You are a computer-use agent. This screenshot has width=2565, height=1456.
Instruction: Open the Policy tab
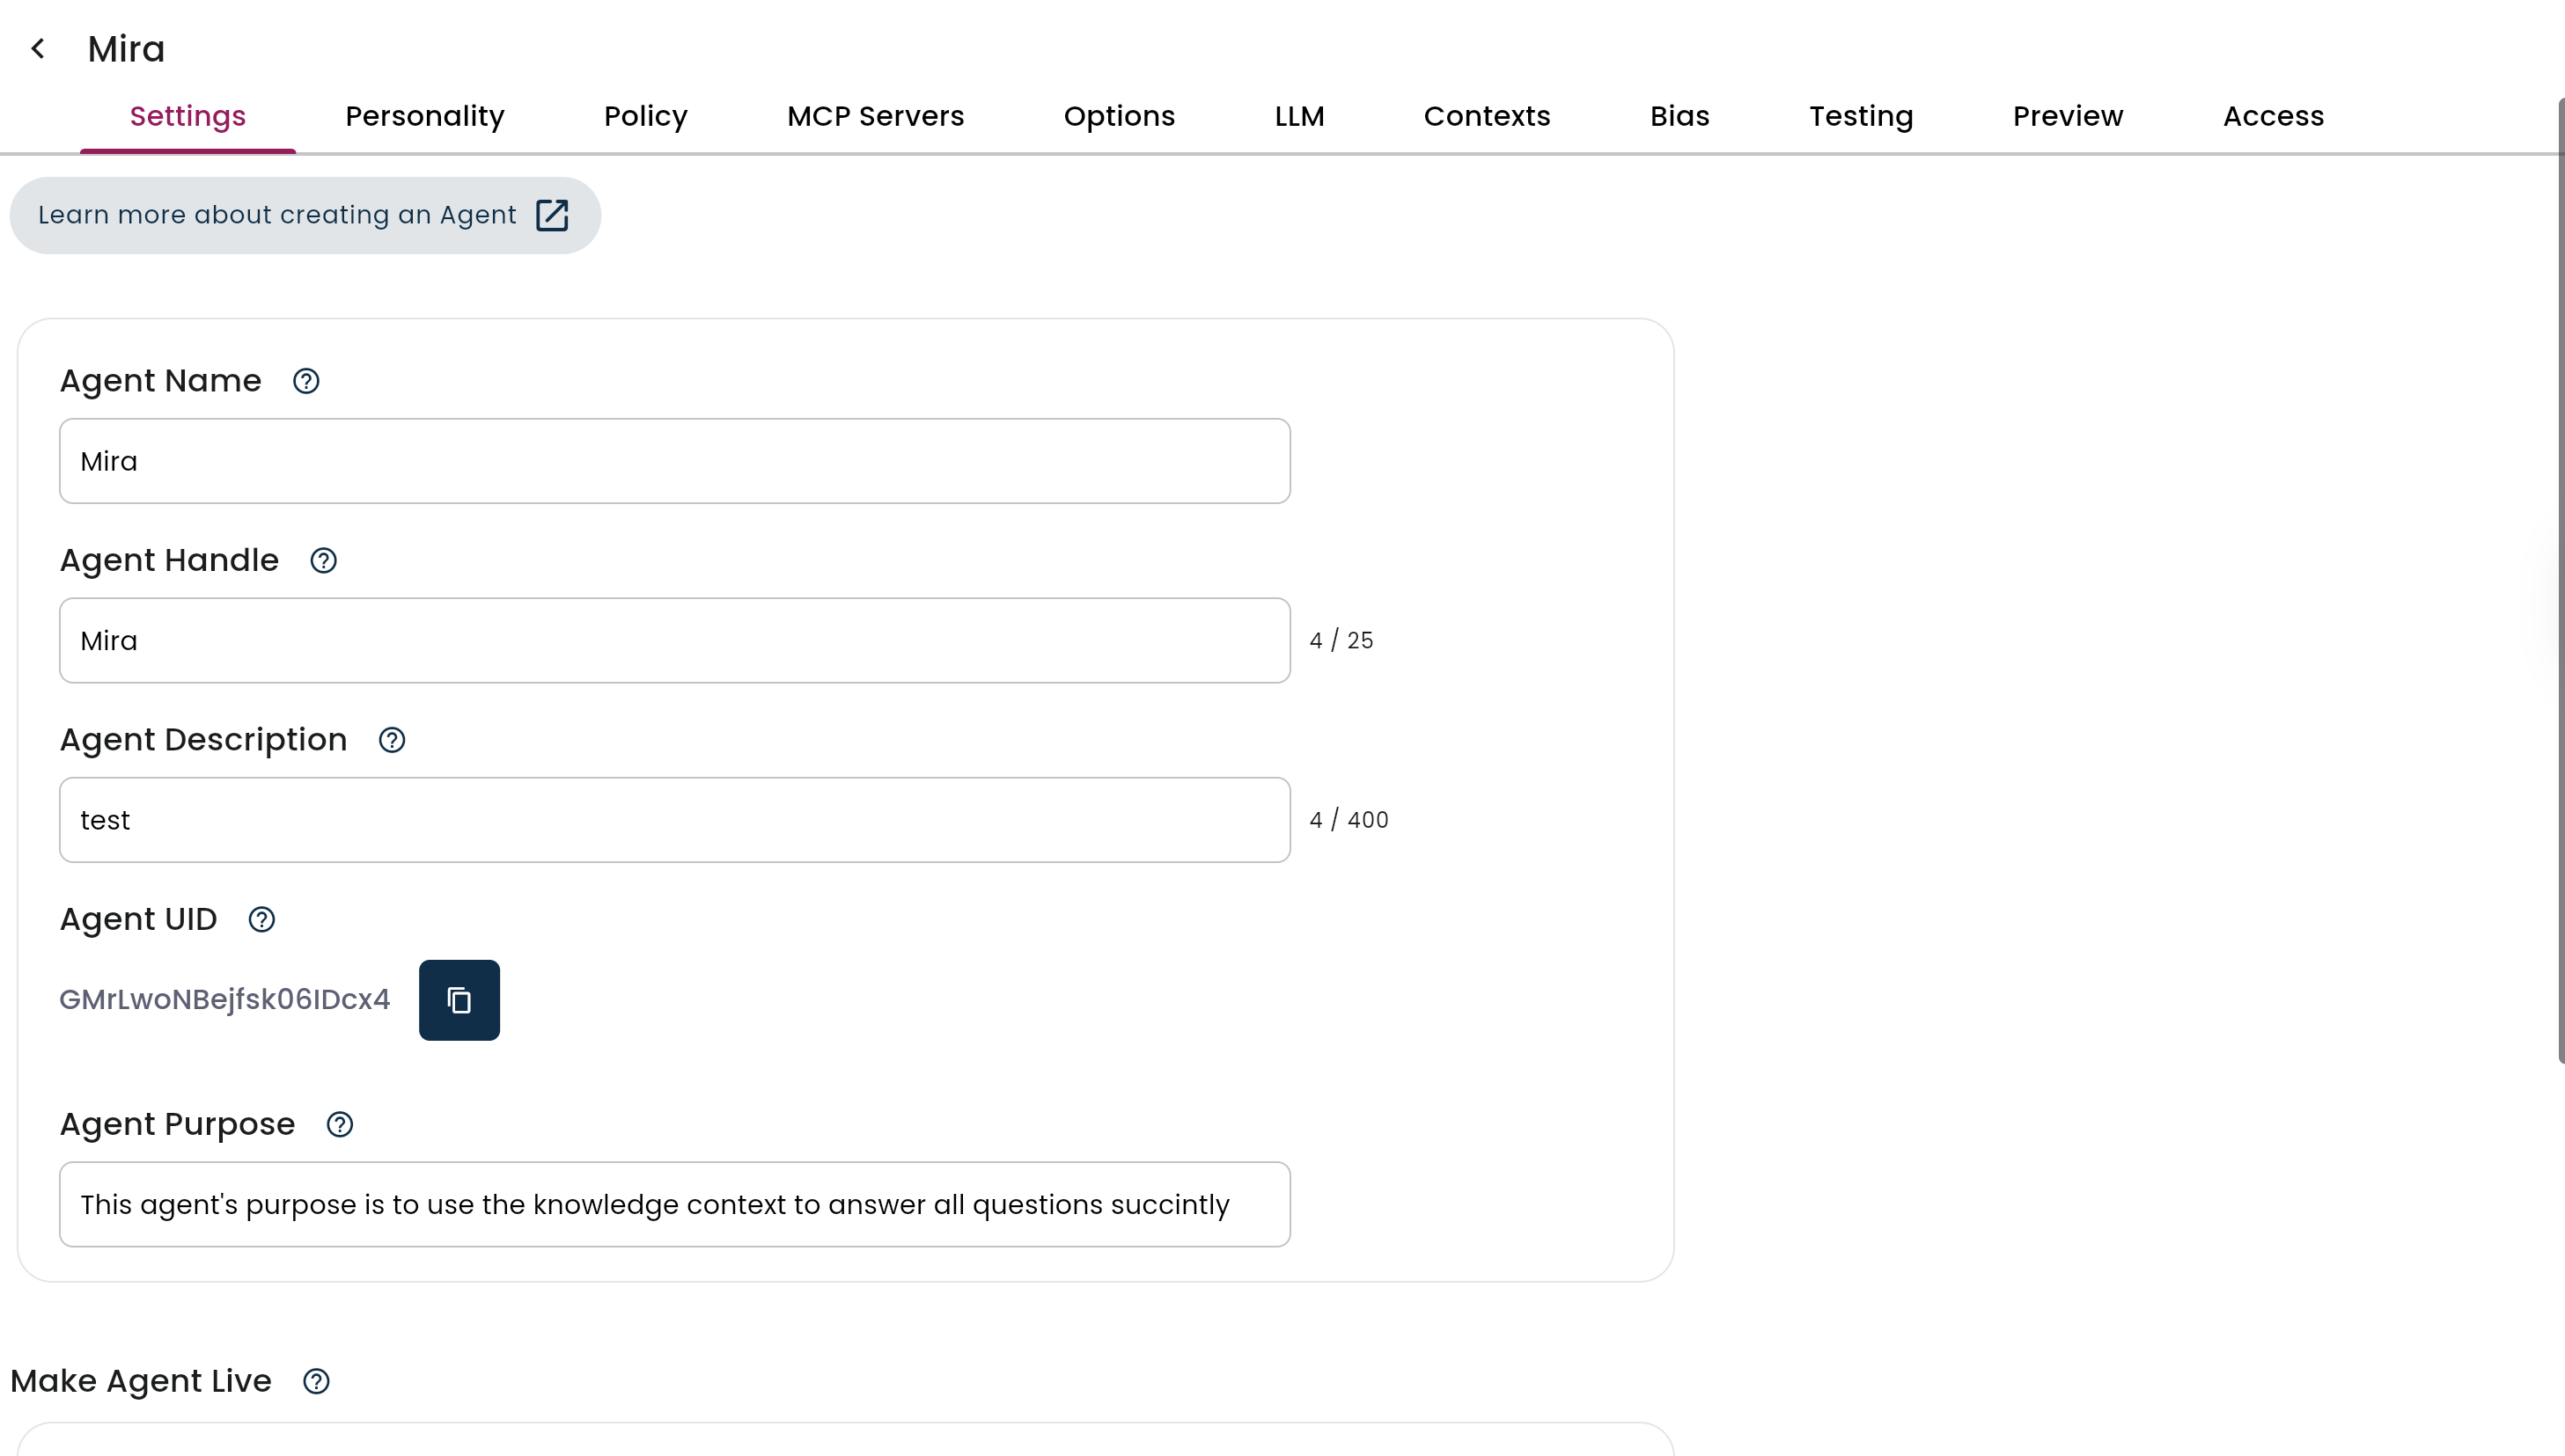tap(646, 116)
